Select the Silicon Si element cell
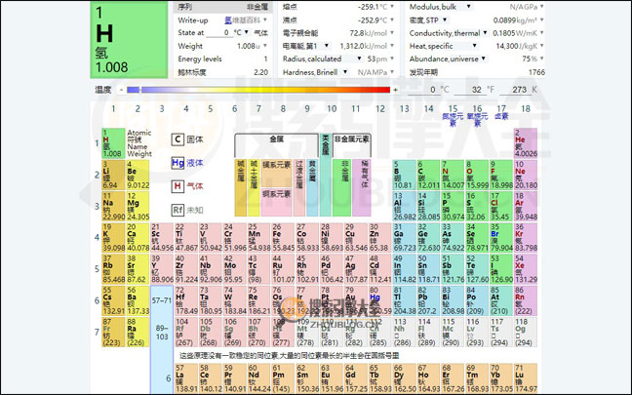The height and width of the screenshot is (395, 632). (428, 206)
